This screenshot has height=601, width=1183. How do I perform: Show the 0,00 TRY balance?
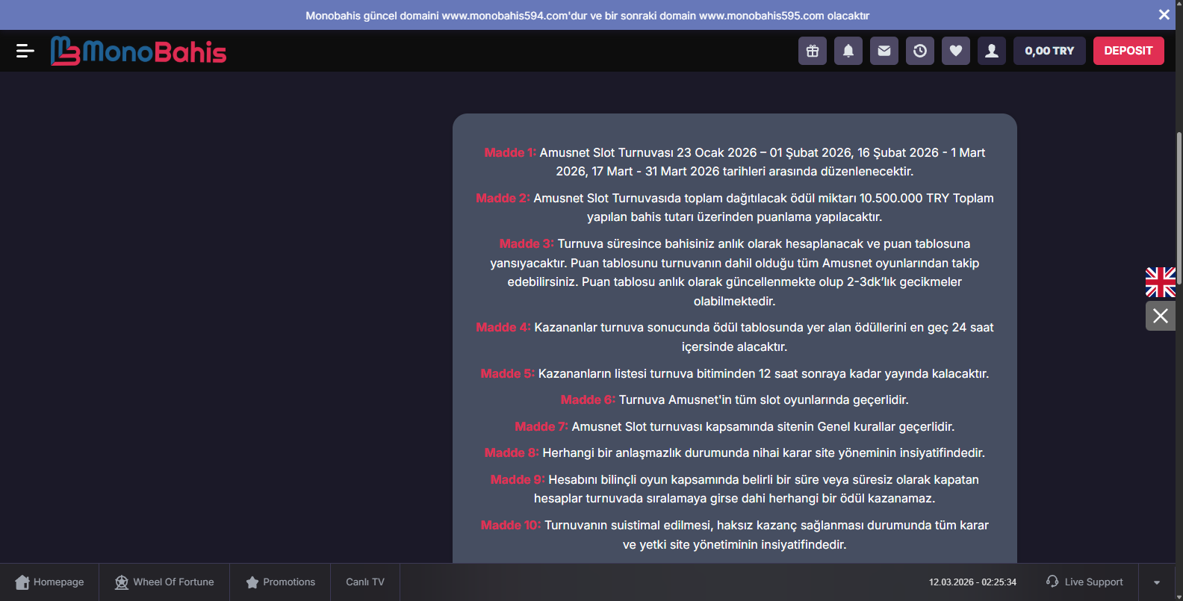point(1049,51)
